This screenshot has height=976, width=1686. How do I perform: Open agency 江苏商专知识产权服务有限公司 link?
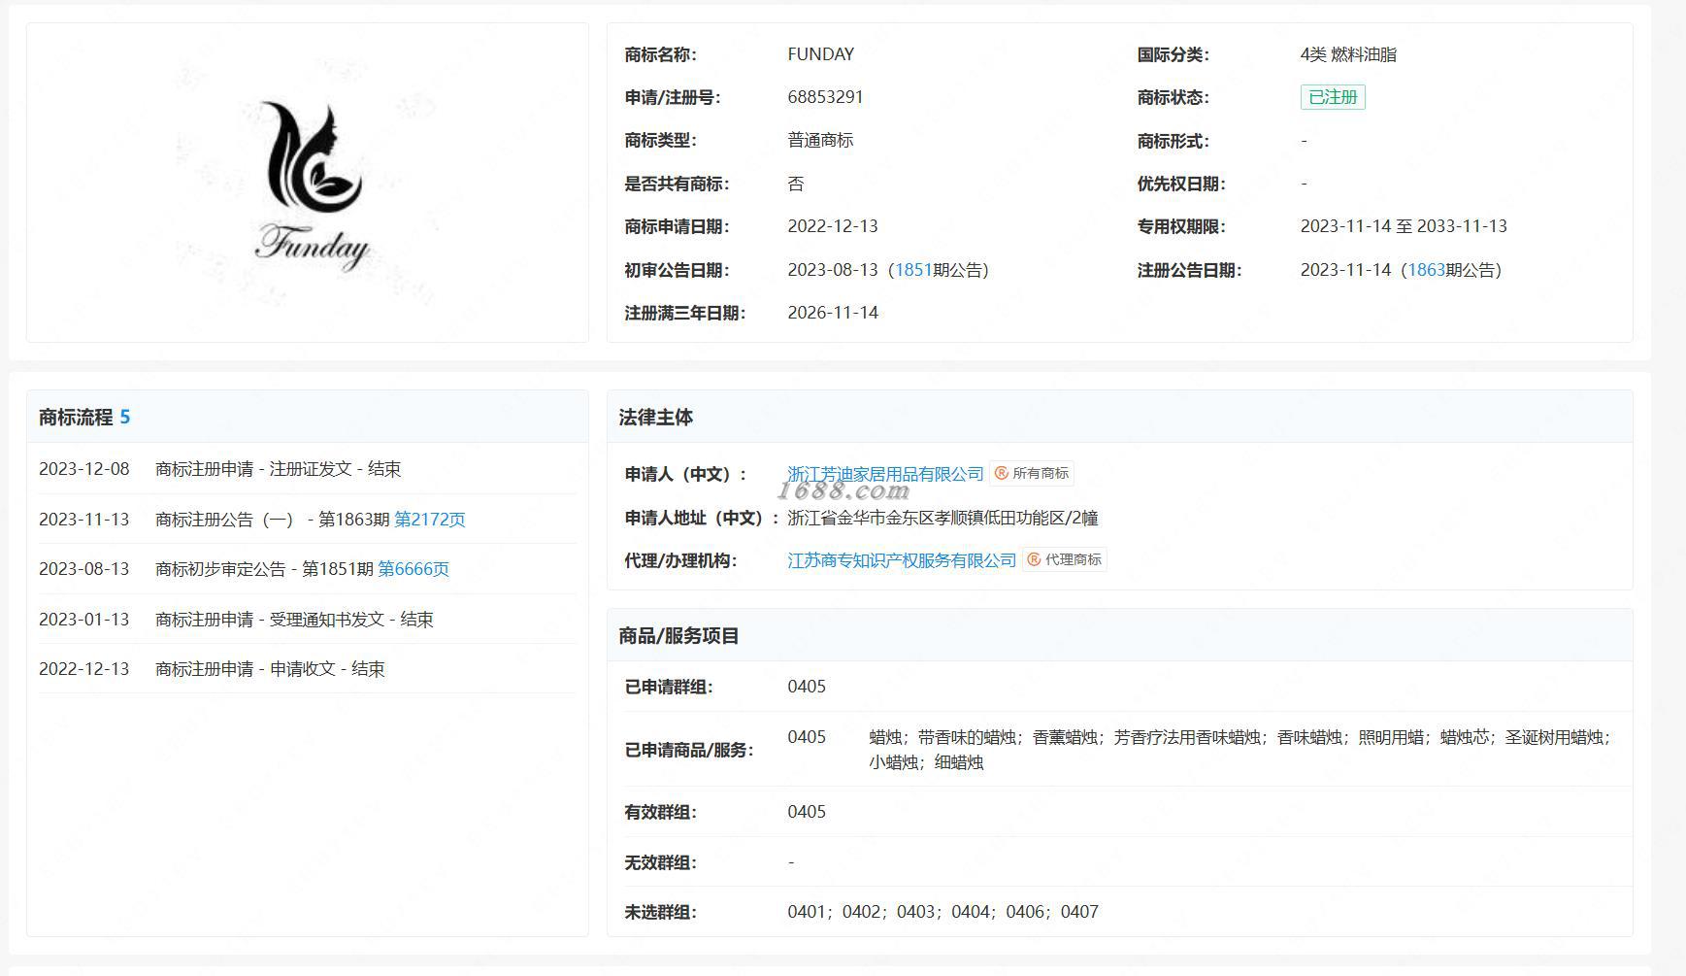[x=902, y=560]
